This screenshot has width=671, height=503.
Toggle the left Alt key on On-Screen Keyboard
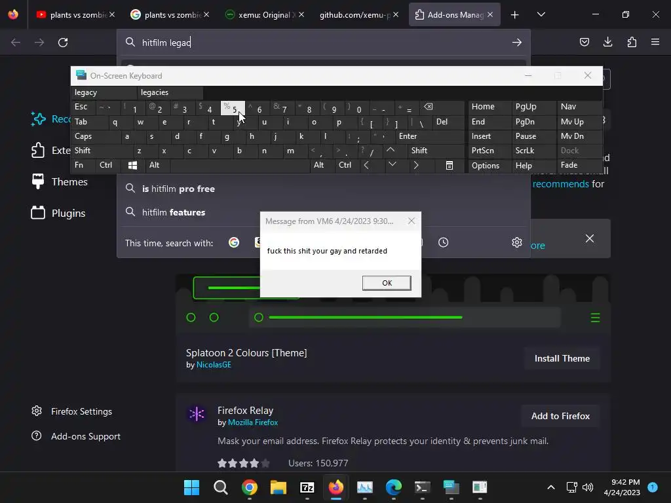tap(158, 165)
